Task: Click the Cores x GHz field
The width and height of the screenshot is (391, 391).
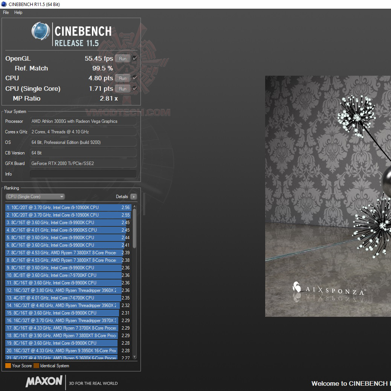Action: click(83, 132)
